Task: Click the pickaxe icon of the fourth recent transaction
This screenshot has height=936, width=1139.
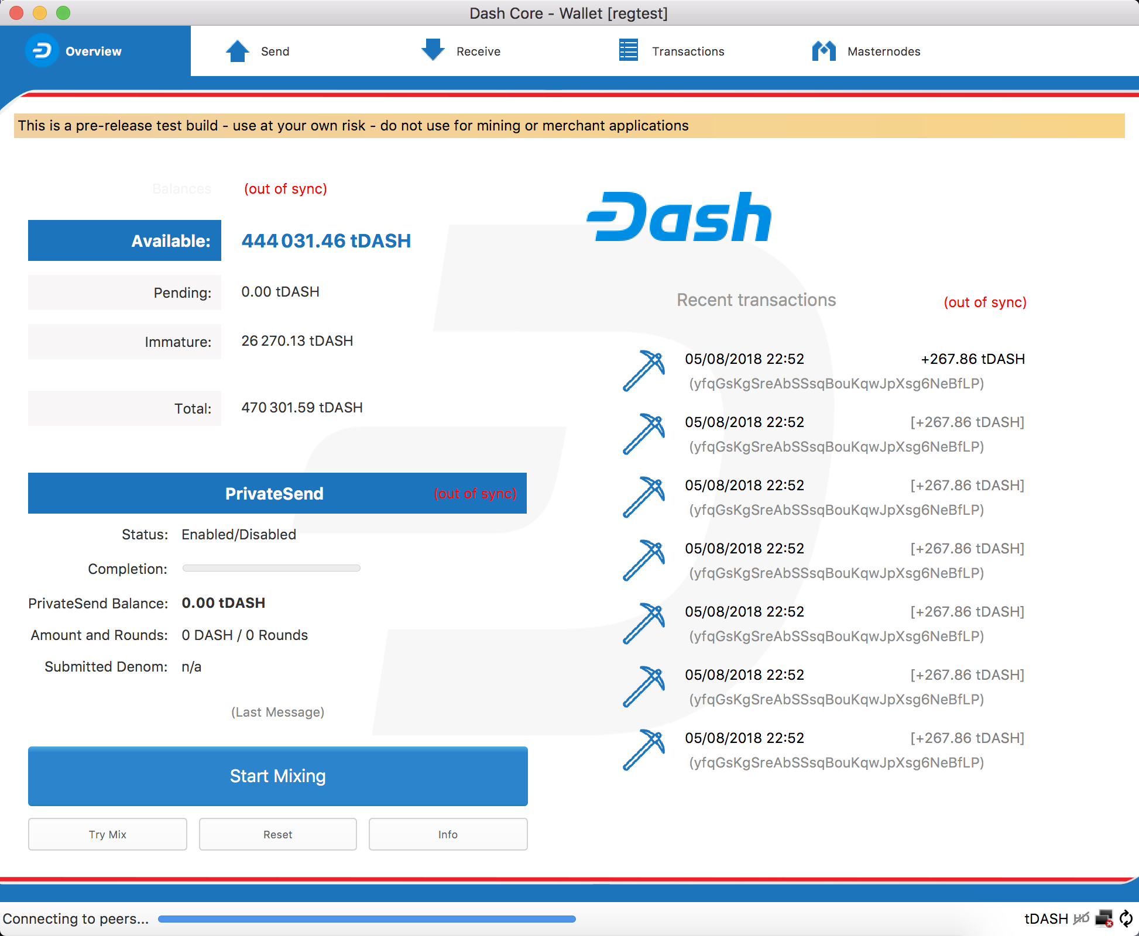Action: pos(644,560)
